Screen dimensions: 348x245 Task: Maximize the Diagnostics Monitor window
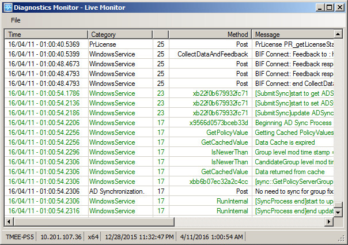click(328, 7)
